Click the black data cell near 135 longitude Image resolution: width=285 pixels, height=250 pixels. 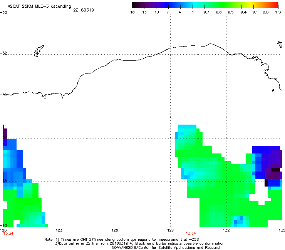click(x=275, y=170)
